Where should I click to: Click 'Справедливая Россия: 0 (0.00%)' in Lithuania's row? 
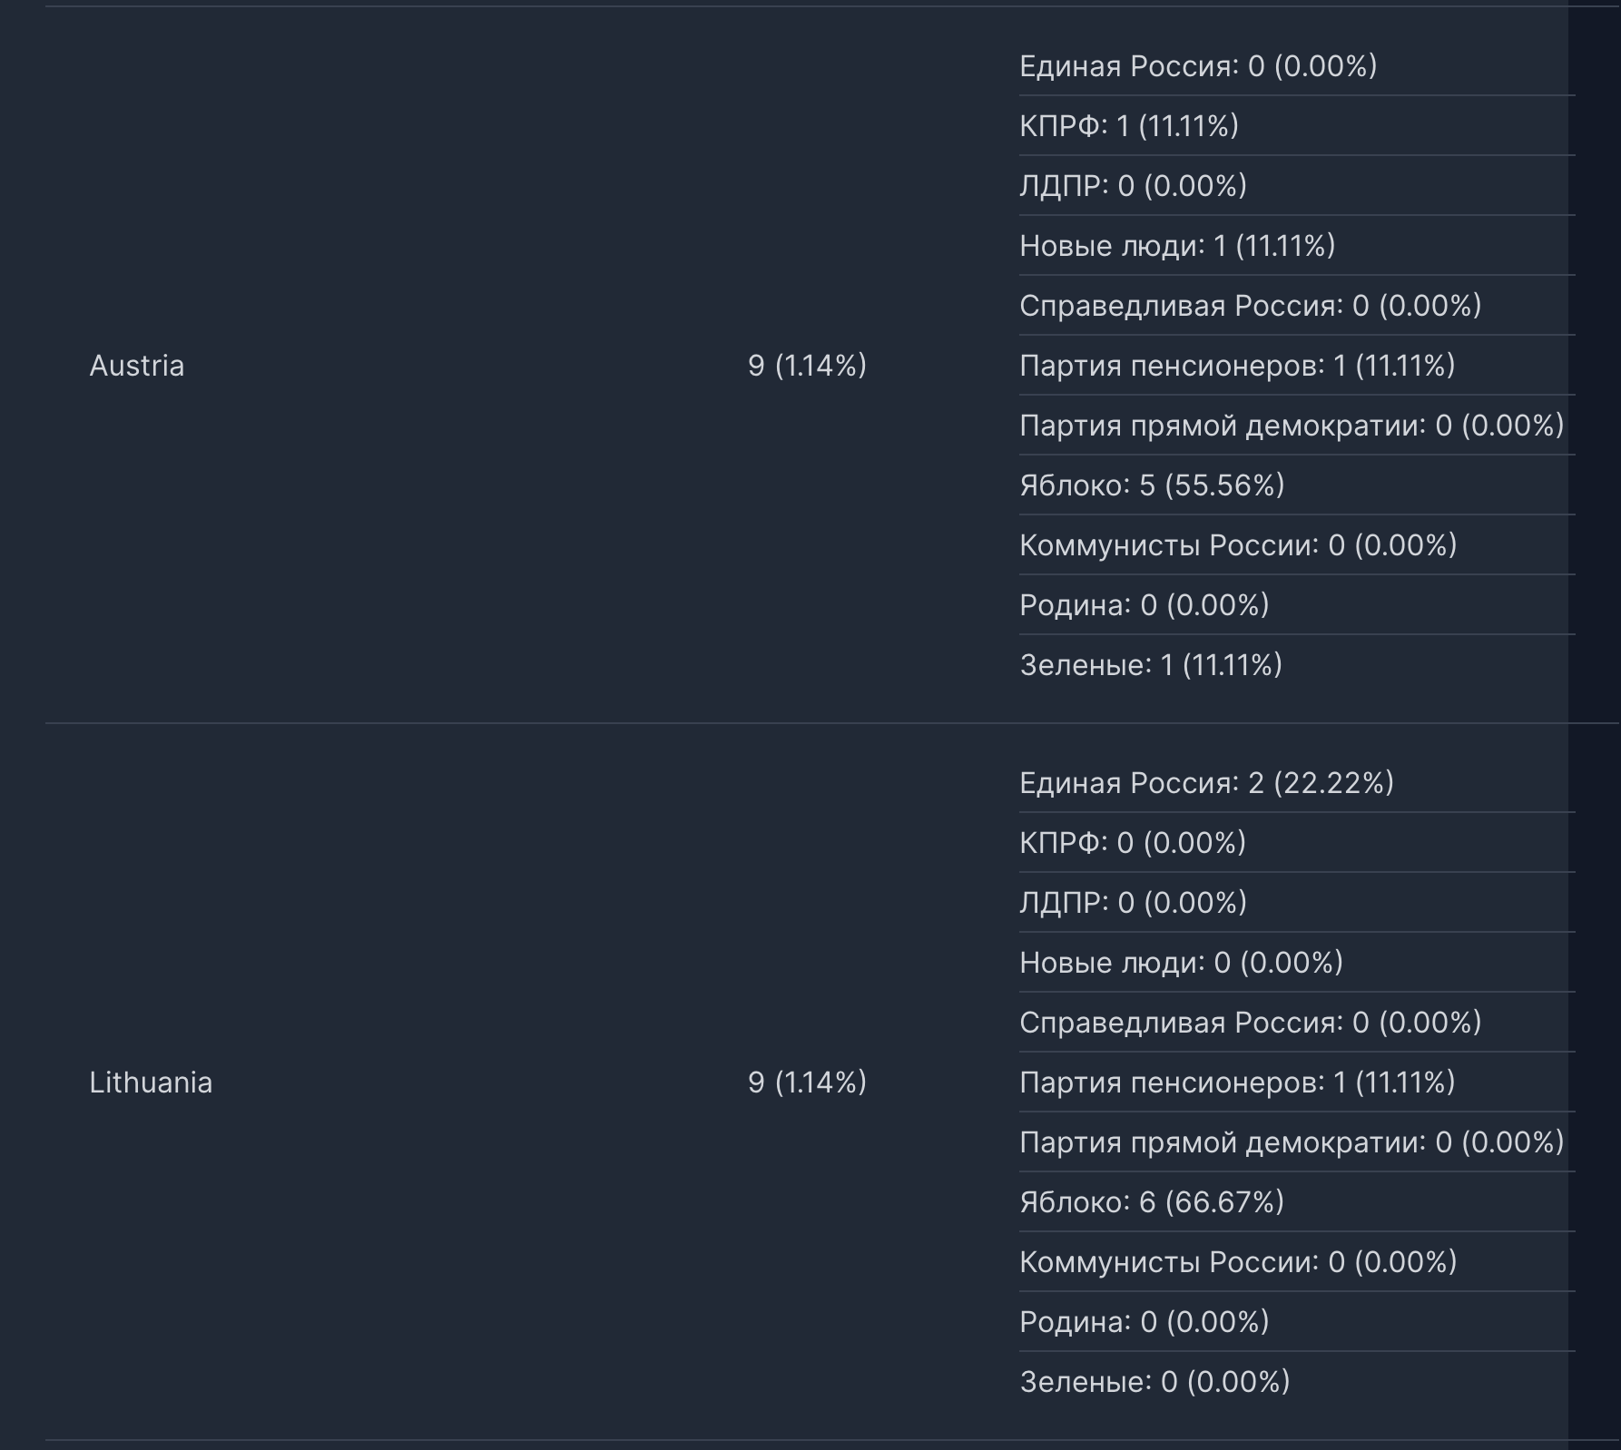click(x=1251, y=1023)
